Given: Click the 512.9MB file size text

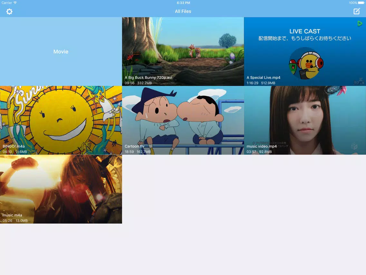Looking at the screenshot, I should 268,83.
